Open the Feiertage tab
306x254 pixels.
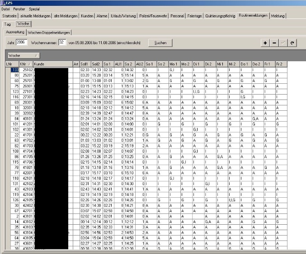[x=194, y=16]
